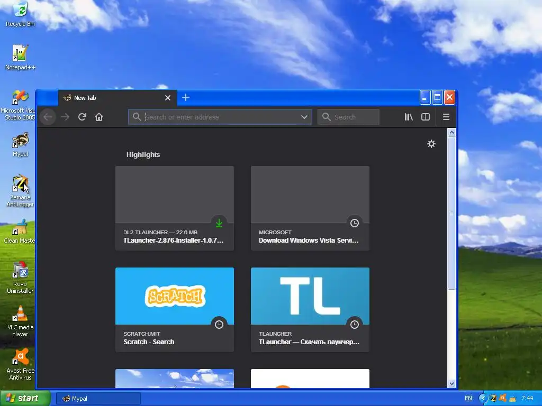The width and height of the screenshot is (542, 406).
Task: Open the TLauncher installer download highlight
Action: click(175, 208)
